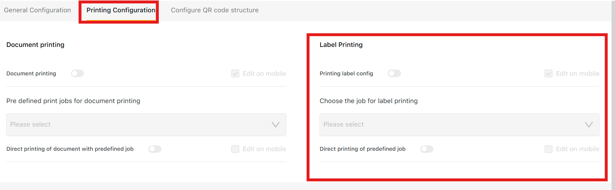The width and height of the screenshot is (615, 190).
Task: Switch to Configure QR code structure tab
Action: click(215, 10)
